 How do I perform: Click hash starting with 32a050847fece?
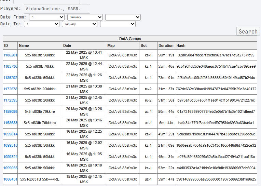216,55
